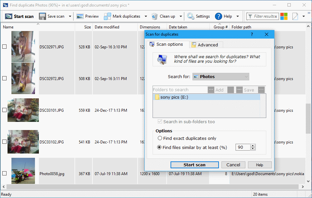Expand the Clean up dropdown arrow
Screen dimensions: 312x198
pyautogui.click(x=181, y=16)
